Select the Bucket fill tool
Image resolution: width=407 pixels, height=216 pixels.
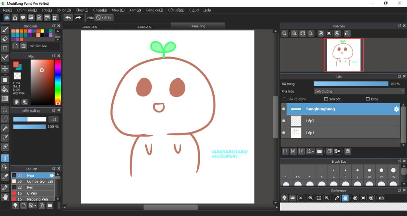tap(5, 89)
